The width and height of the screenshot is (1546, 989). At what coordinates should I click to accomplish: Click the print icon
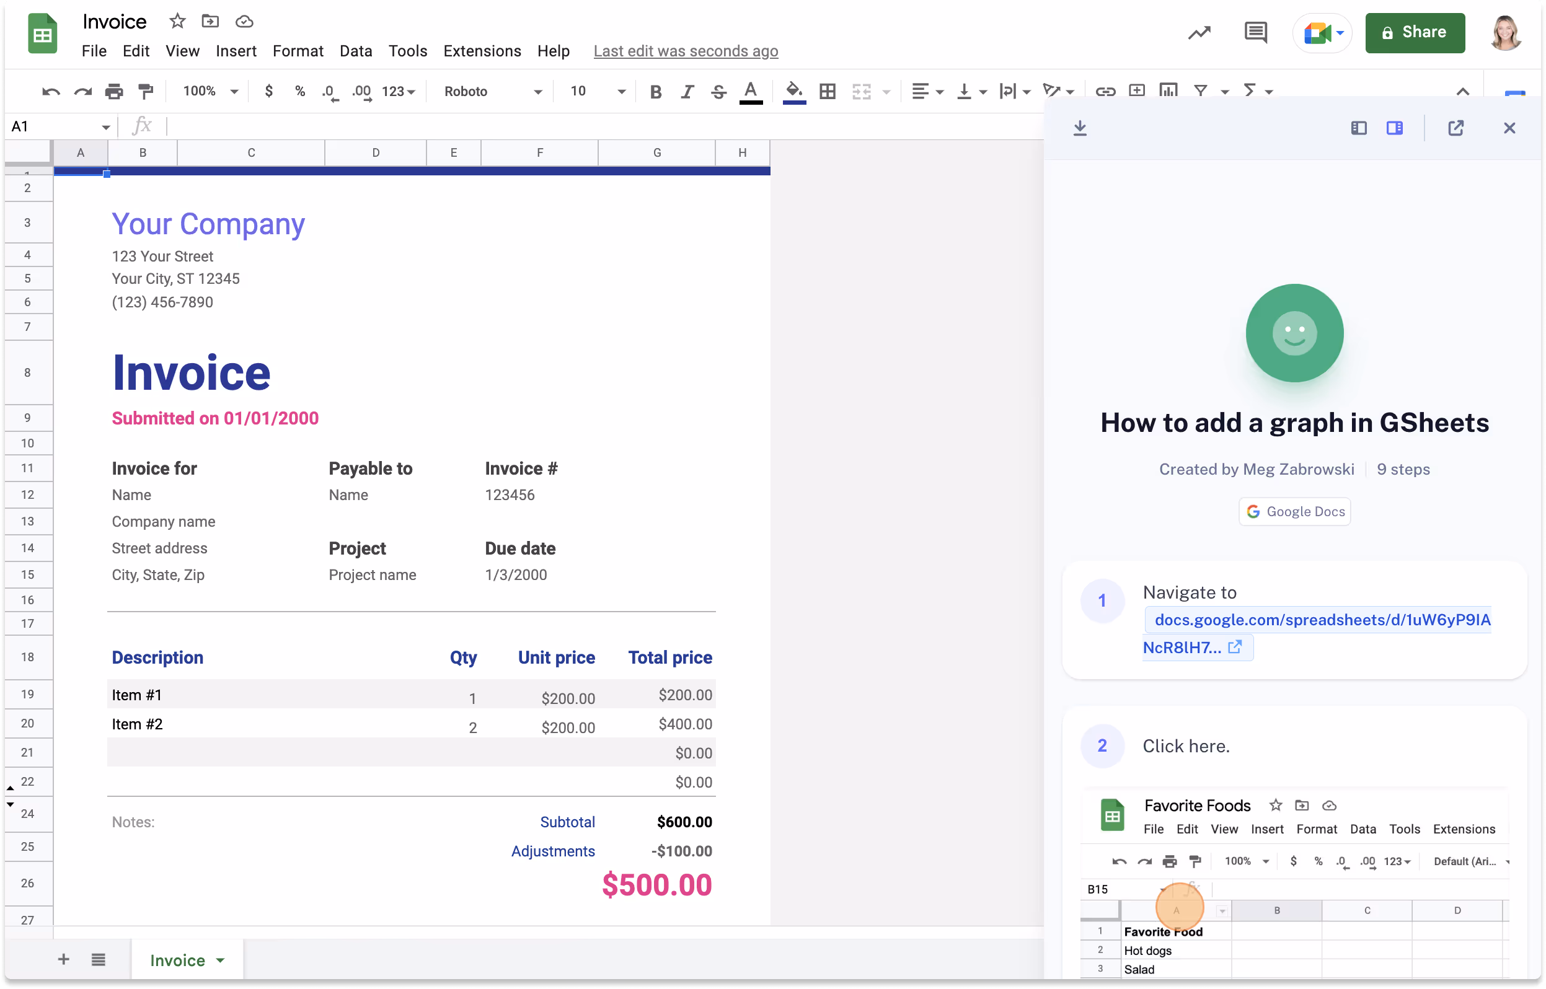[113, 92]
